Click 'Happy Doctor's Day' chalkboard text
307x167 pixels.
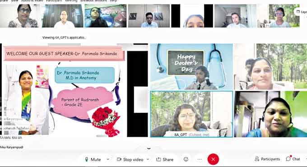coord(186,63)
